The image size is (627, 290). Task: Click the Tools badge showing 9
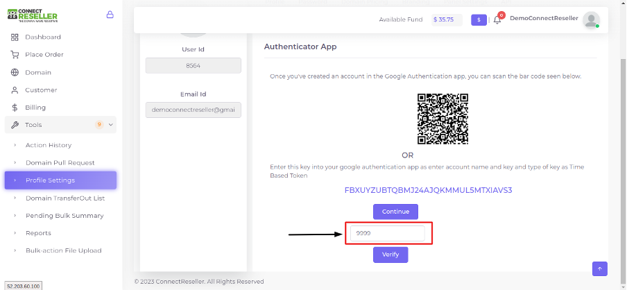[98, 125]
